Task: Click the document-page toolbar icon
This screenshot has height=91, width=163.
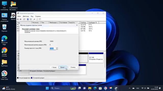Action: tap(37, 19)
